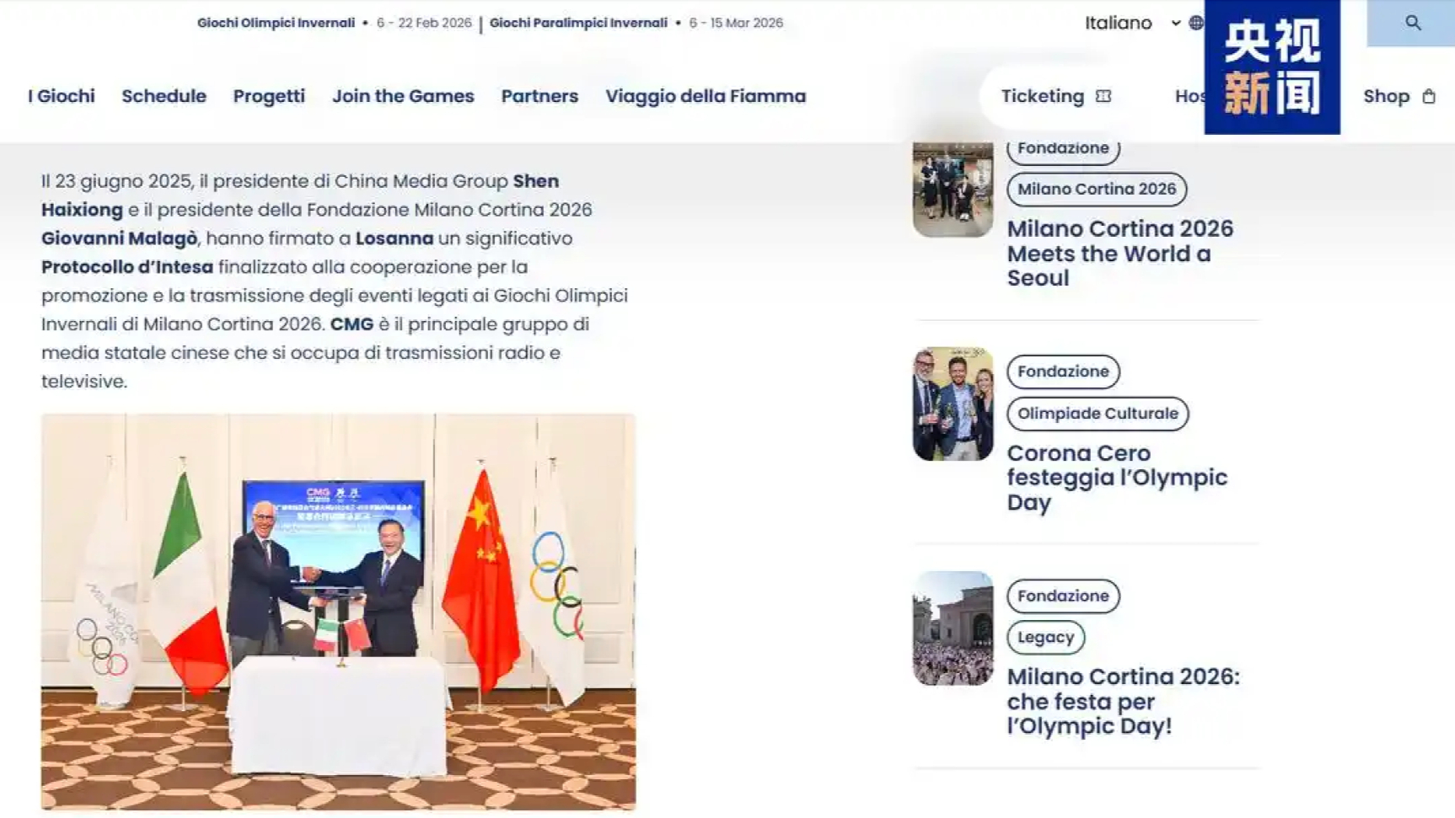Open the Partners navigation item

coord(540,96)
